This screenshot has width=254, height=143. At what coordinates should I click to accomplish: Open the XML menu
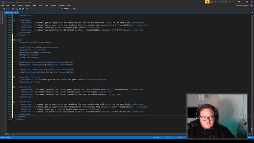40,5
